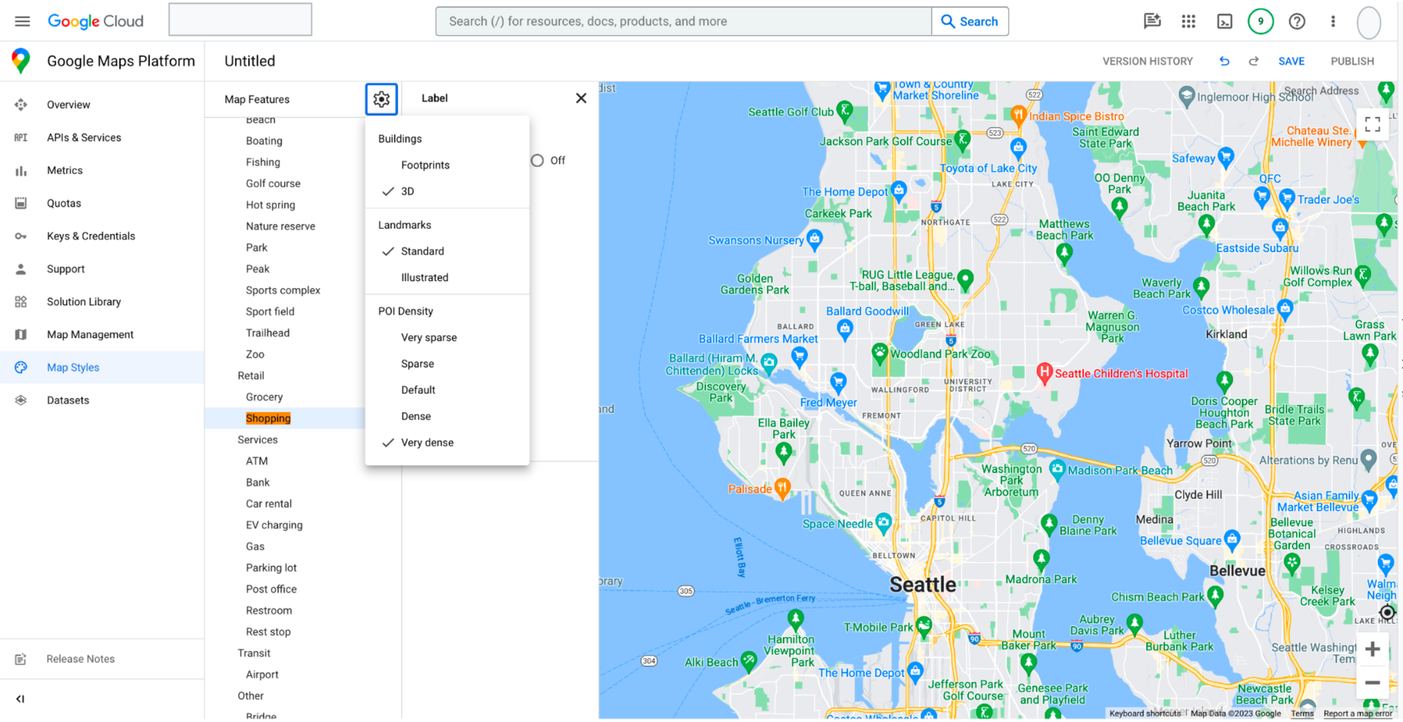Image resolution: width=1403 pixels, height=722 pixels.
Task: Redo the style change
Action: [x=1253, y=61]
